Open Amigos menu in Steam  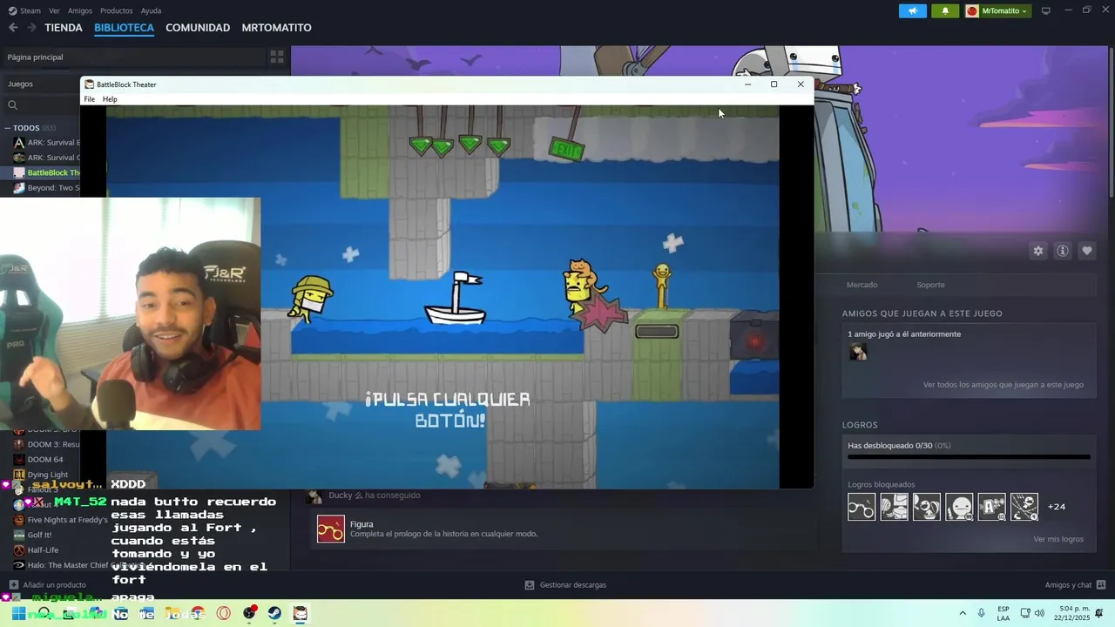80,10
